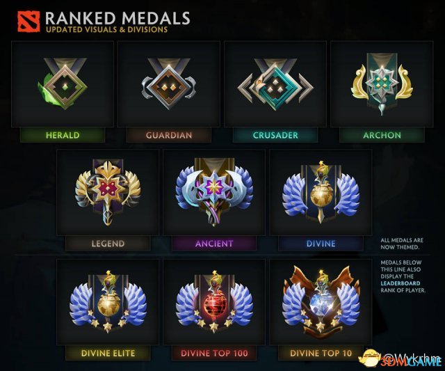Select the Guardian medal emblem
This screenshot has height=371, width=445.
(169, 84)
